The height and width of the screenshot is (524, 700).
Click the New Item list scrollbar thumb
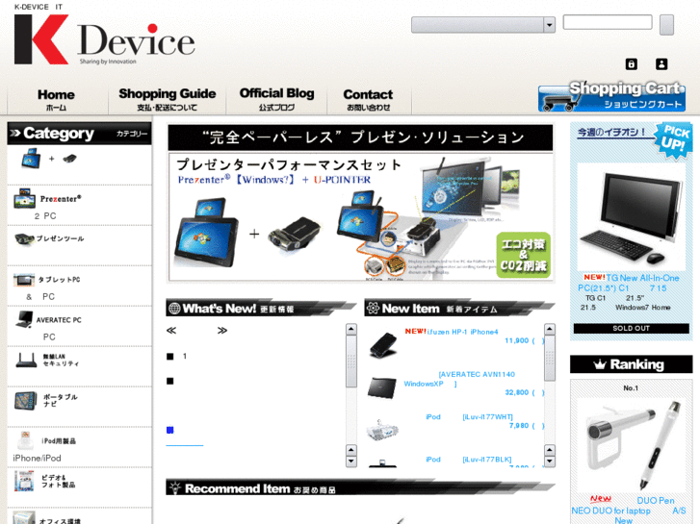point(550,359)
